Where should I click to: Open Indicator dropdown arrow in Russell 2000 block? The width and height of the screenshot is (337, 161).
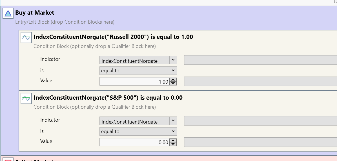(x=173, y=60)
